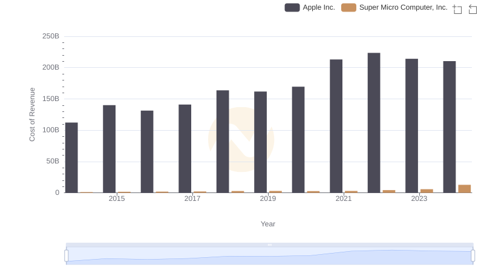The image size is (484, 279).
Task: Click the right data zoom slider handle
Action: point(473,256)
